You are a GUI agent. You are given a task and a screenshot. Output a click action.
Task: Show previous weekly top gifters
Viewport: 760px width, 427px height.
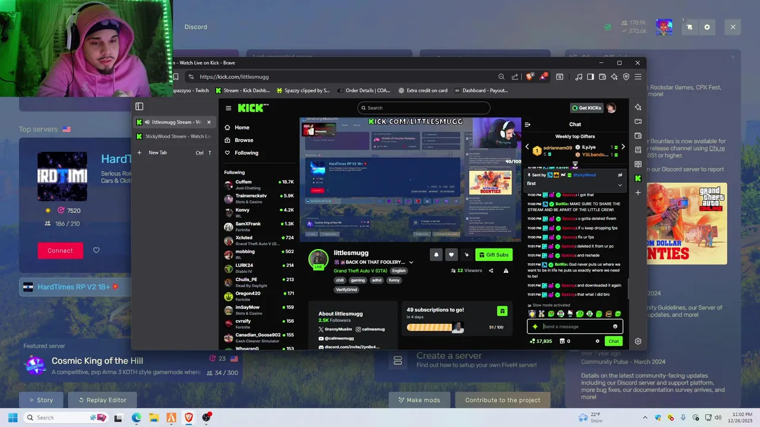tap(527, 147)
